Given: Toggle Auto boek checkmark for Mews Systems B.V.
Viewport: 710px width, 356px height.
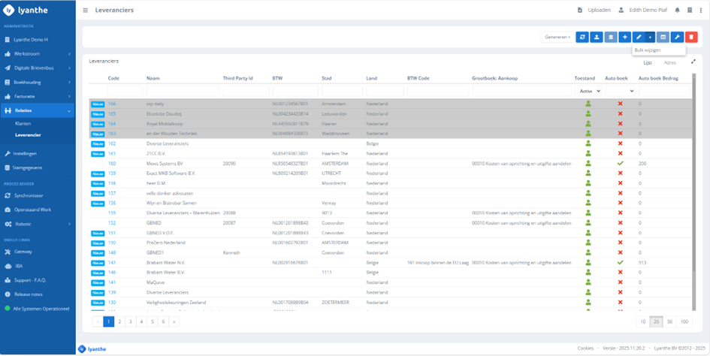Looking at the screenshot, I should (x=620, y=163).
